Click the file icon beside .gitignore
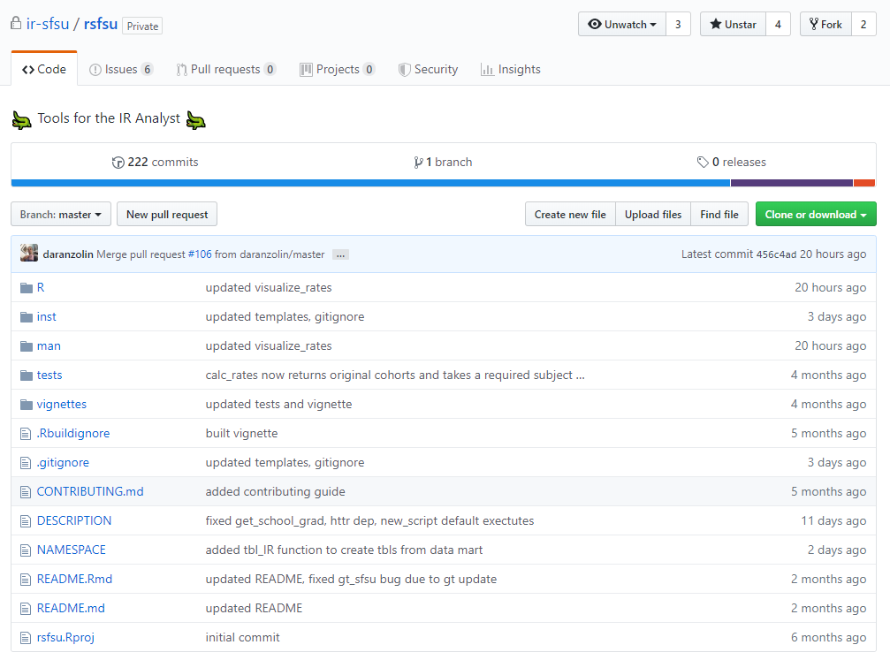 [x=26, y=462]
